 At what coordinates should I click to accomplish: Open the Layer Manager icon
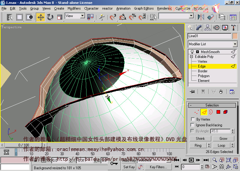[x=222, y=17]
